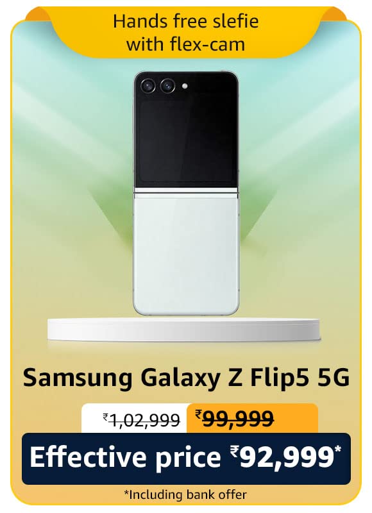Click the left camera lens on phone
The height and width of the screenshot is (513, 372).
pos(148,86)
